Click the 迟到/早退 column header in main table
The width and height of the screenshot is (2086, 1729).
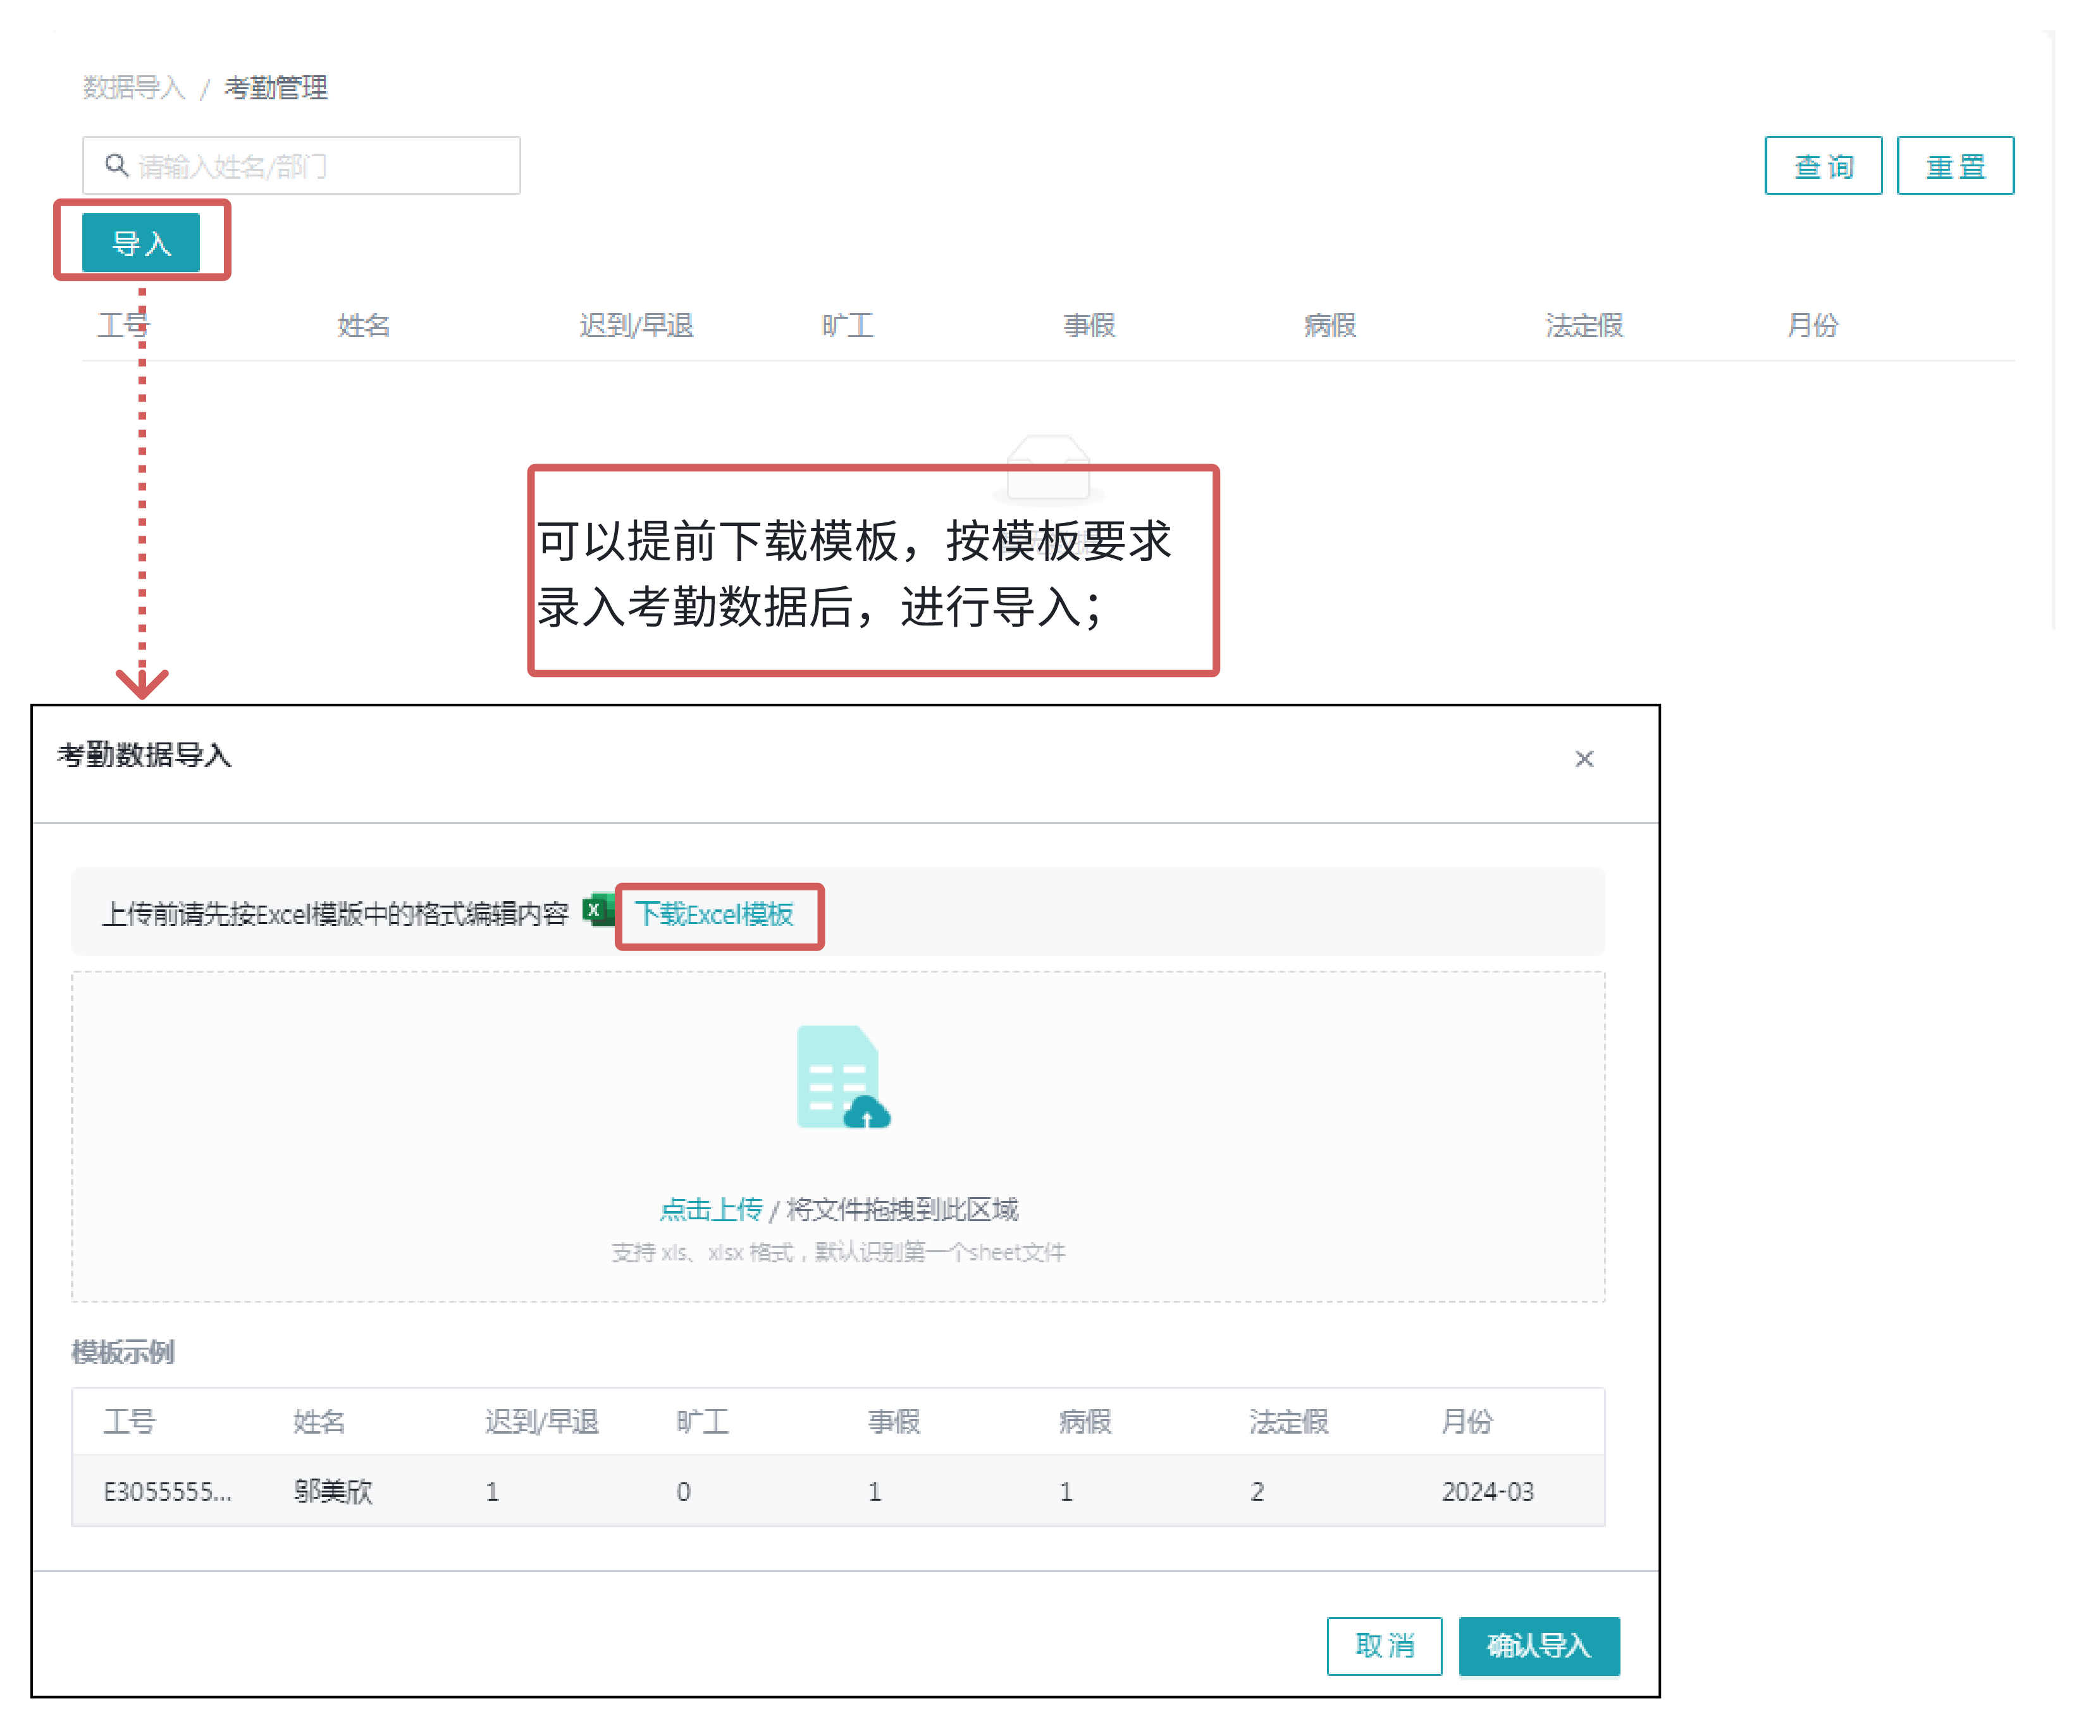pyautogui.click(x=636, y=325)
